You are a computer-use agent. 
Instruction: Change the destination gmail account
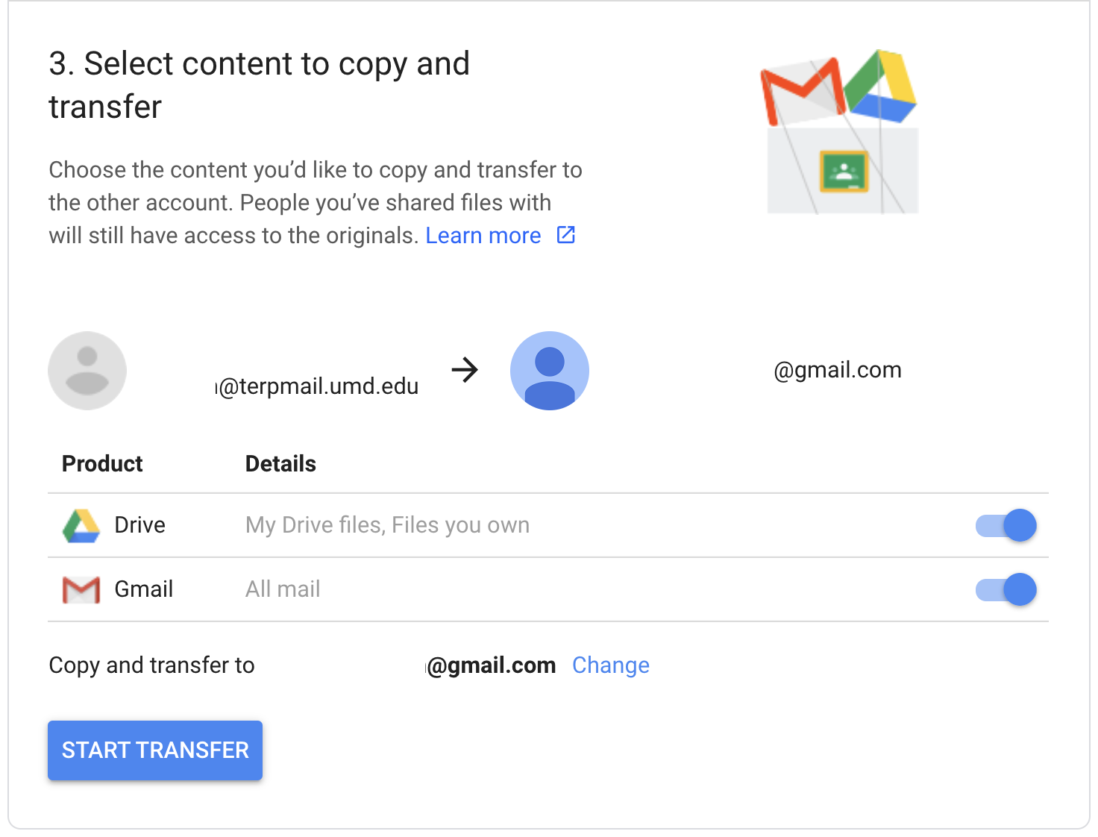pos(610,665)
